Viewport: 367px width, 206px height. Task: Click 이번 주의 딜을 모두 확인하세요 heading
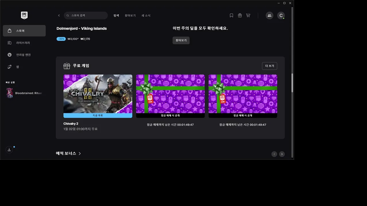pyautogui.click(x=200, y=28)
